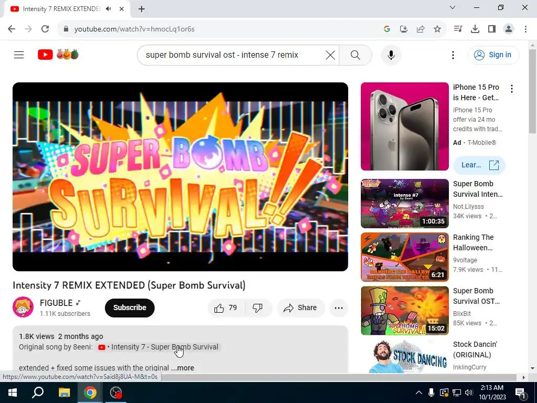Screen dimensions: 537x403
Task: Open Chrome downloads icon
Action: pyautogui.click(x=475, y=29)
